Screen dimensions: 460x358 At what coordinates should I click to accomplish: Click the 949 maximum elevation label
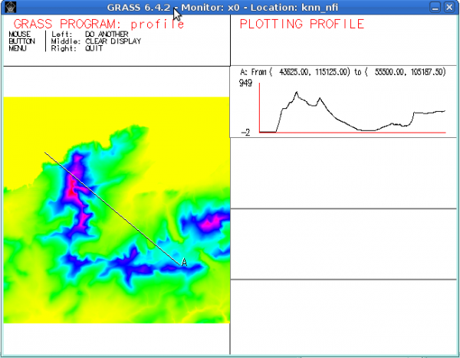[x=245, y=82]
